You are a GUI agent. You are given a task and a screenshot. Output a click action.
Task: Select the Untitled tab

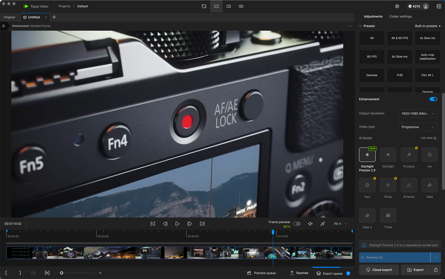pyautogui.click(x=34, y=17)
